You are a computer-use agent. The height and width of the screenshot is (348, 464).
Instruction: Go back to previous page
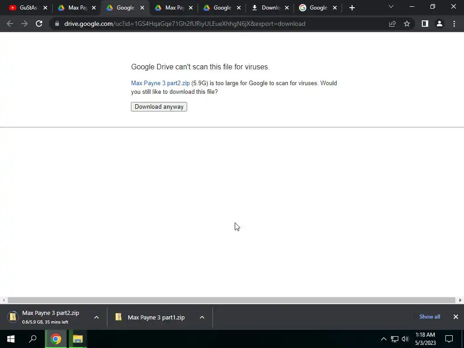[x=10, y=24]
